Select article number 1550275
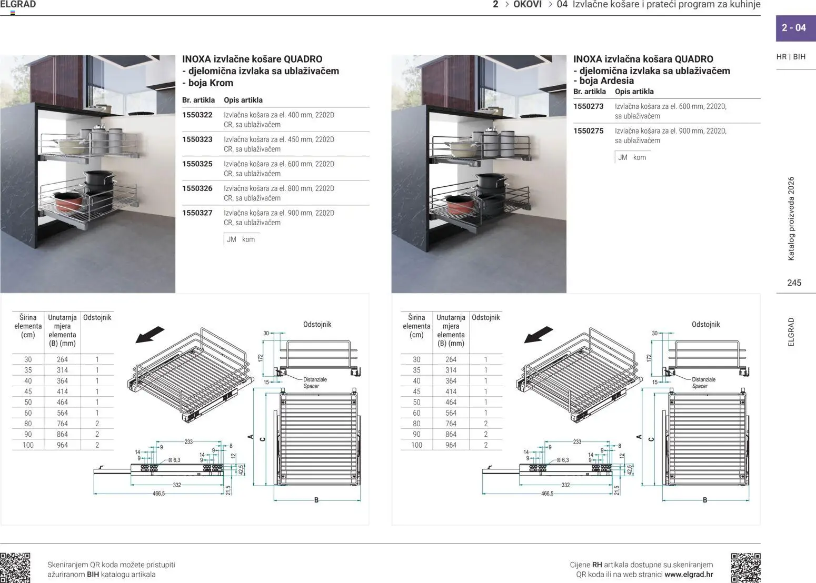This screenshot has width=816, height=583. coord(589,130)
